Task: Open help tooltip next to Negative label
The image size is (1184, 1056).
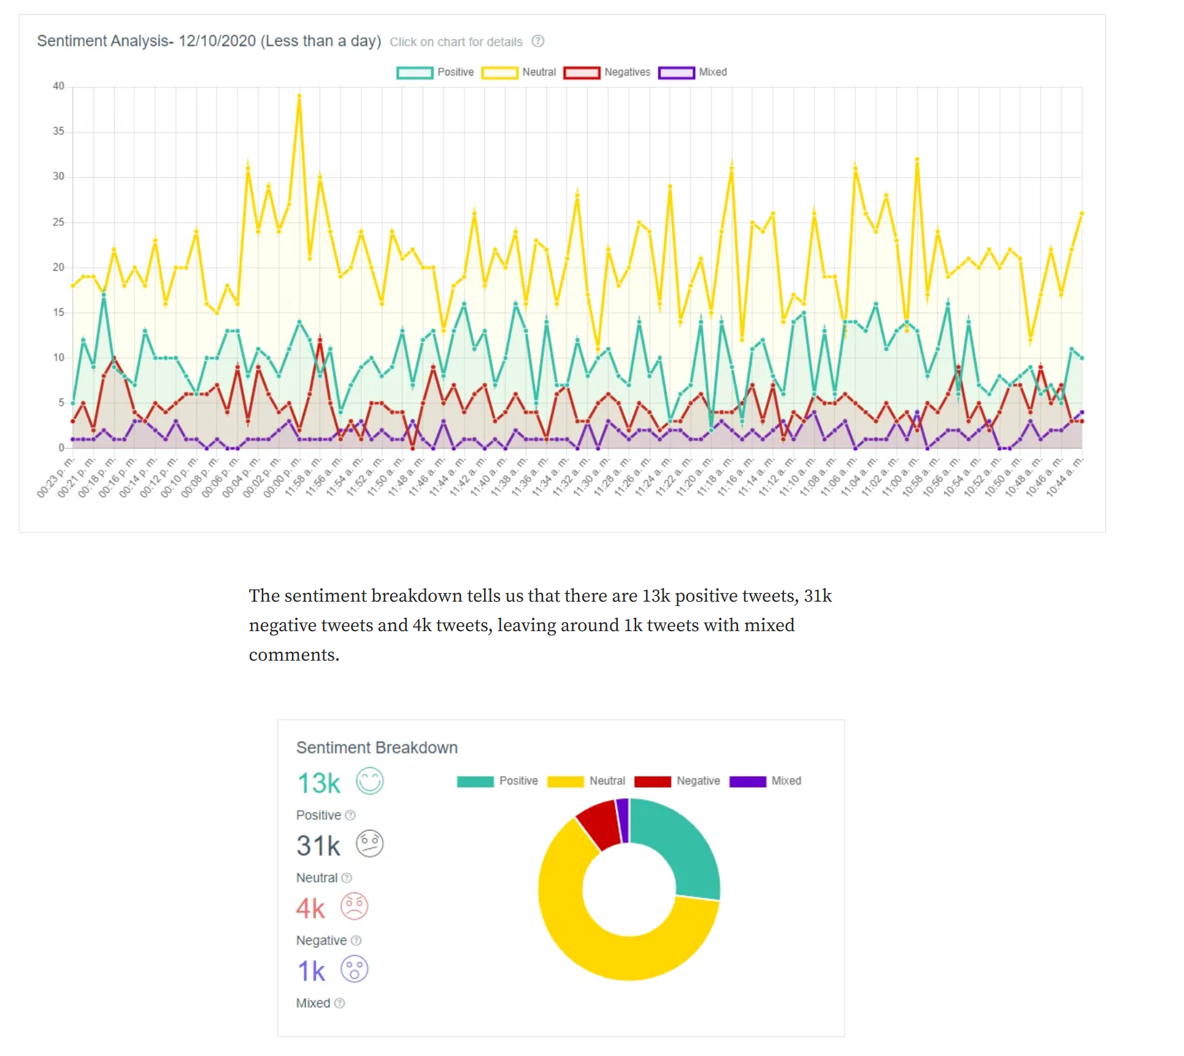Action: click(x=356, y=941)
